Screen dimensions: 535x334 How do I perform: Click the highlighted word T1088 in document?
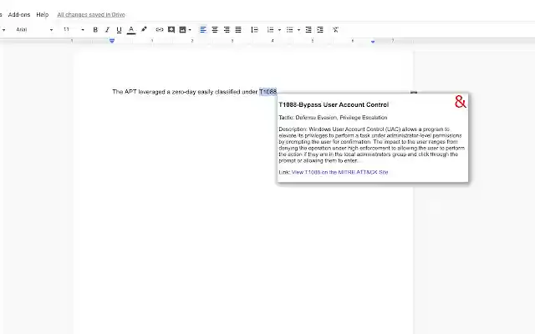pos(267,92)
